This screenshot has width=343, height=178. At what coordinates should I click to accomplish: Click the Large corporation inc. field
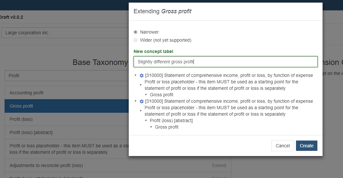pyautogui.click(x=65, y=33)
